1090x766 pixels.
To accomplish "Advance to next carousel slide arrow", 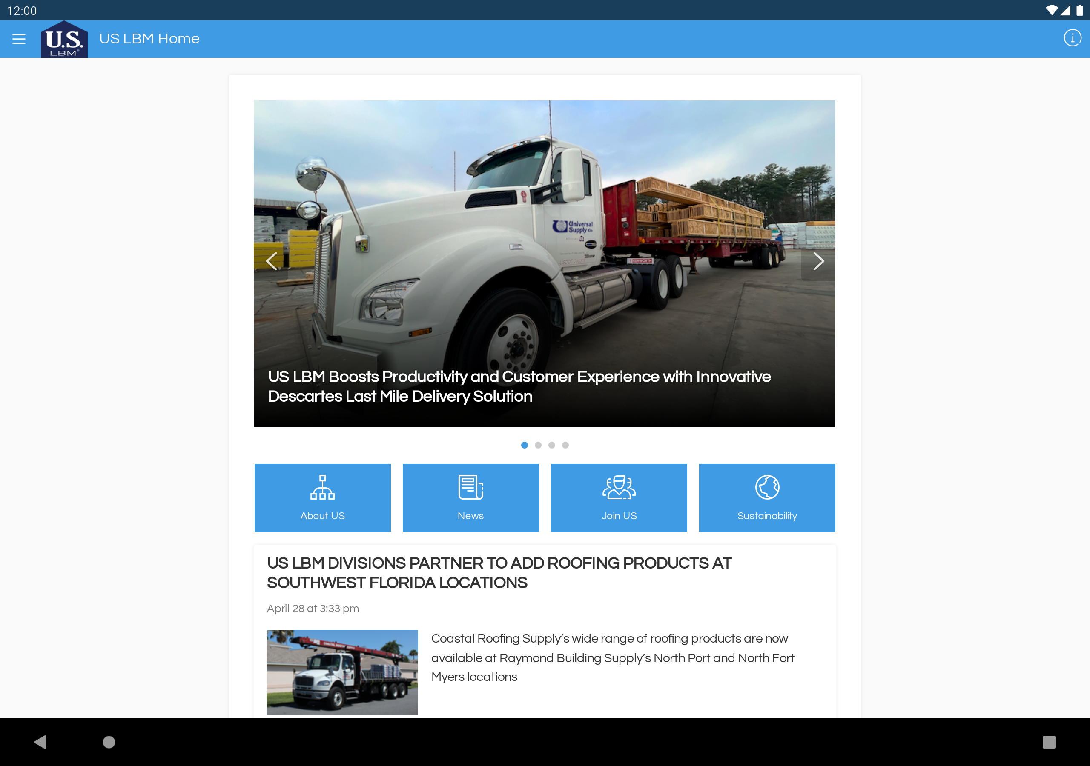I will pos(818,261).
